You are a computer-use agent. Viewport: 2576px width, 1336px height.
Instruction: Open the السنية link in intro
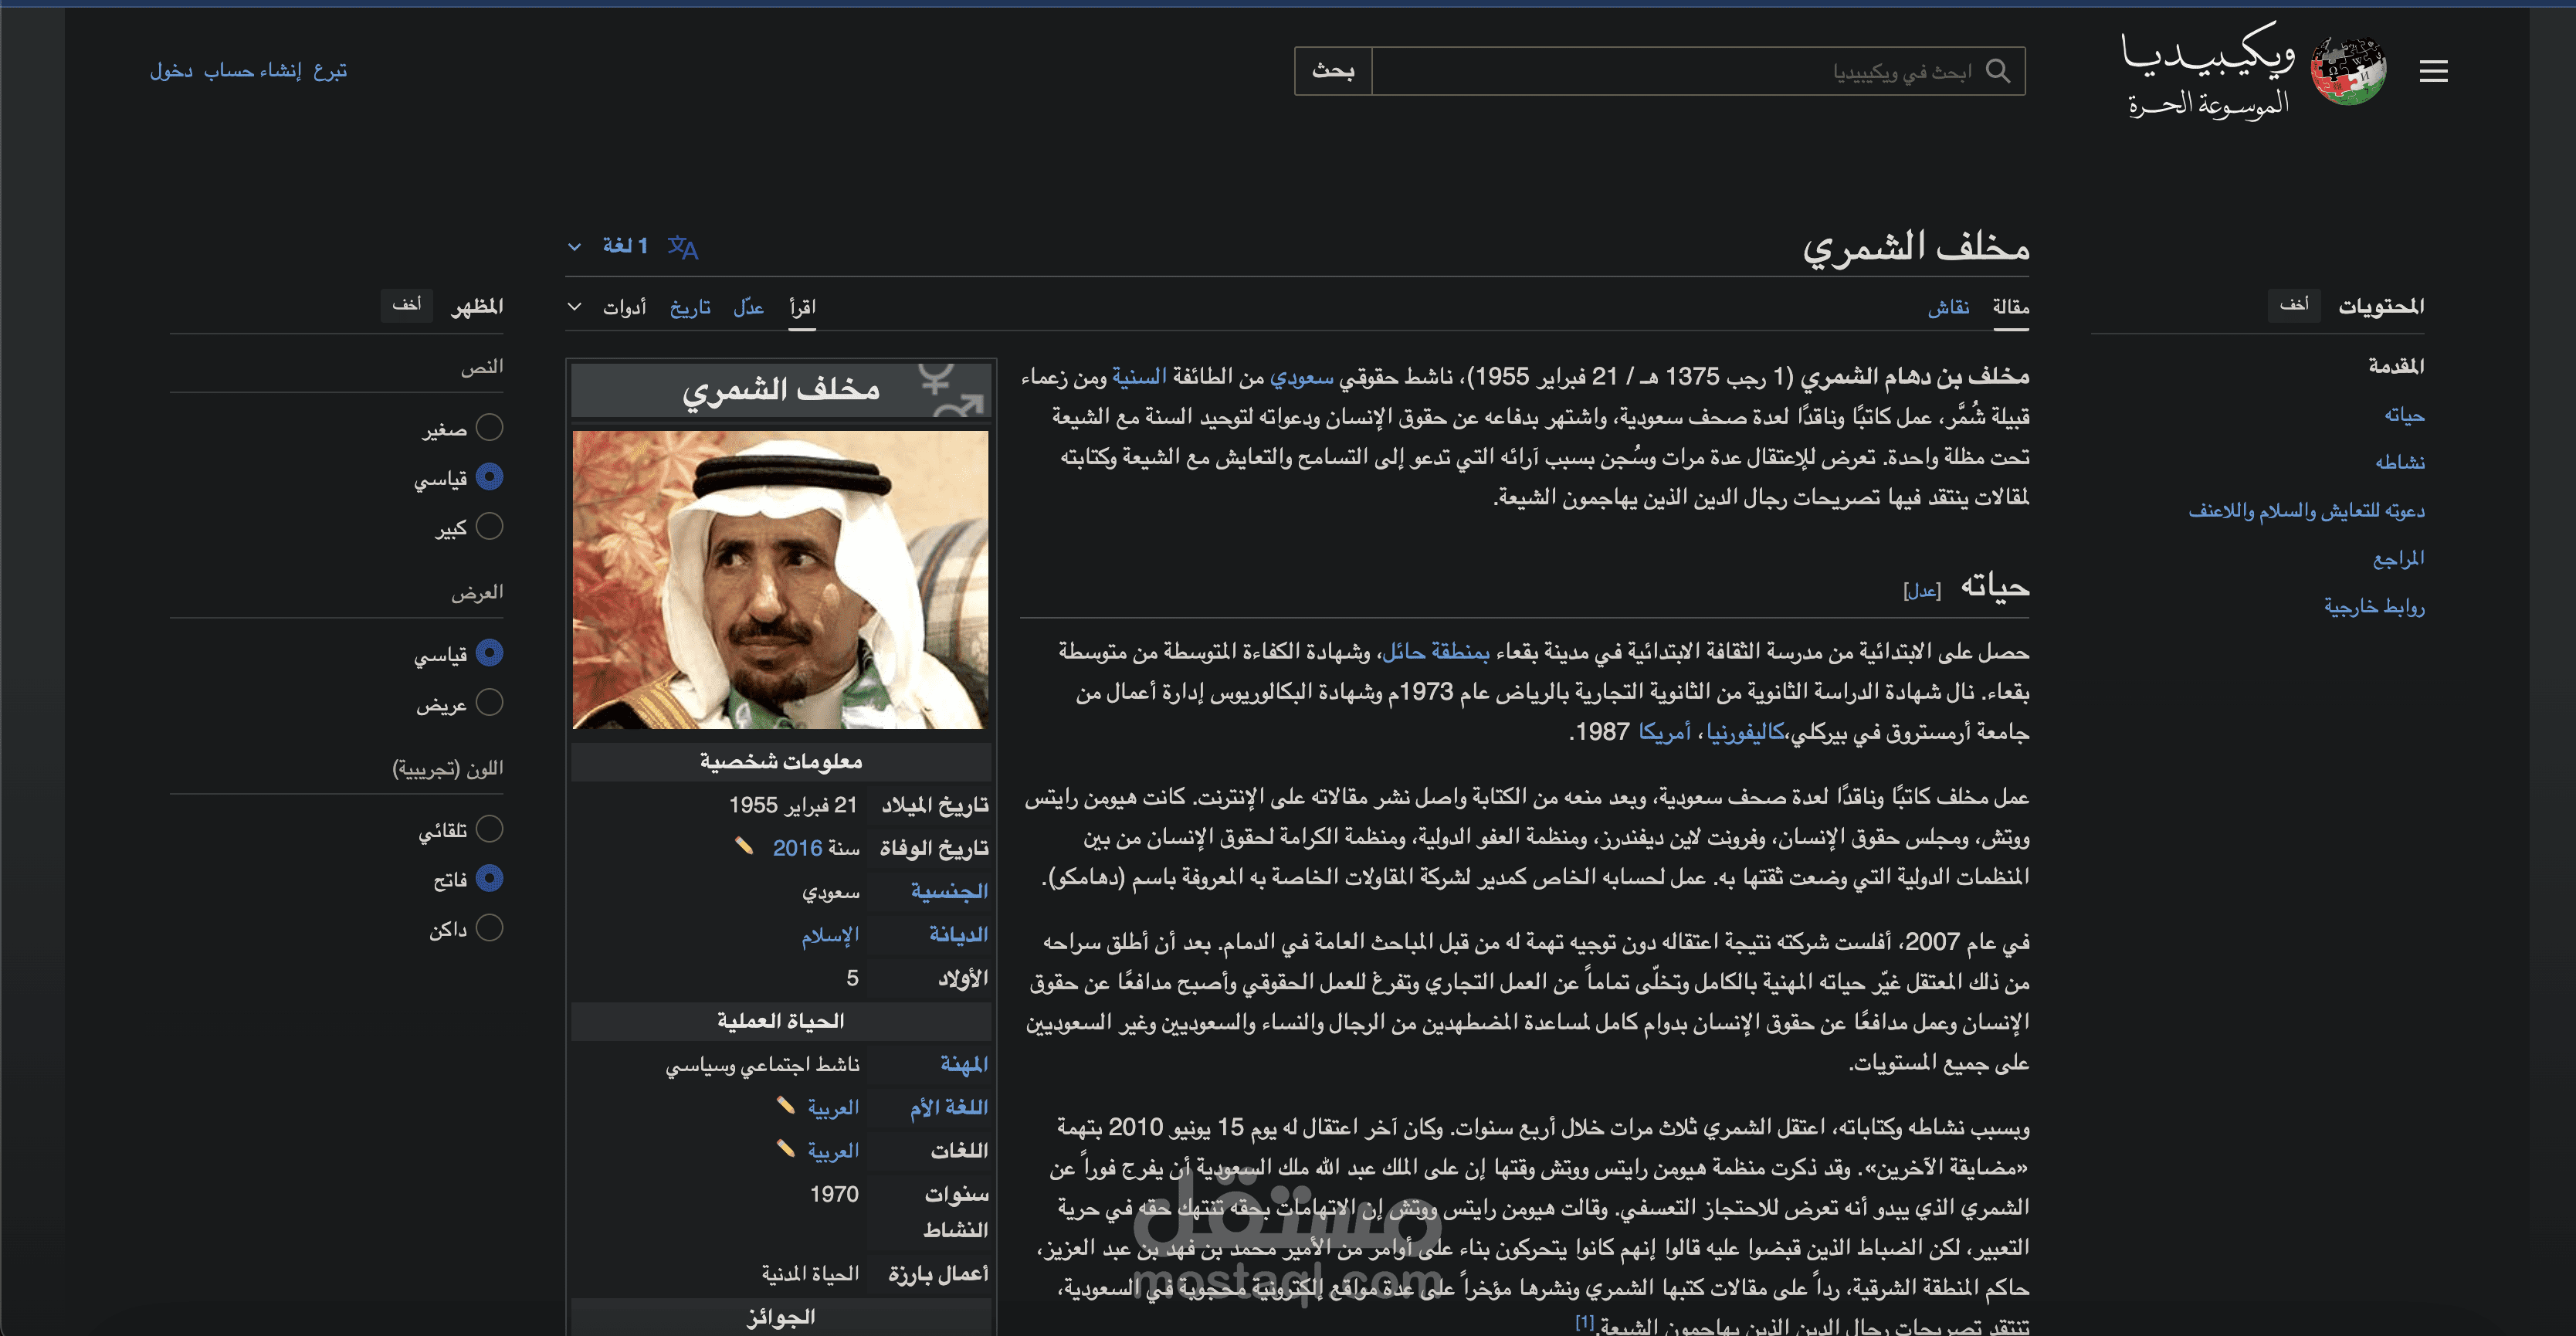point(1139,376)
